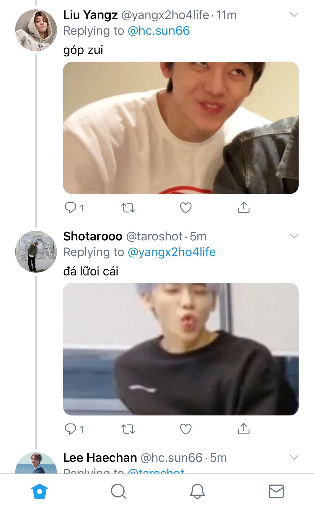
Task: Open the @yangx2ho4life mention link
Action: (171, 252)
